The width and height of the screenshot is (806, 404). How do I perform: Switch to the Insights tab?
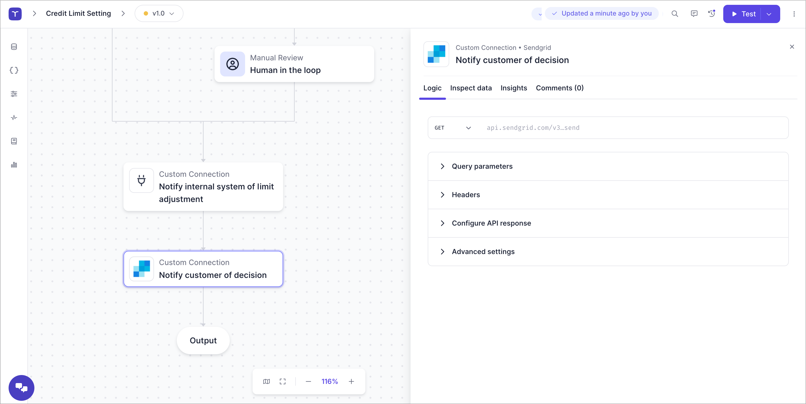click(513, 88)
